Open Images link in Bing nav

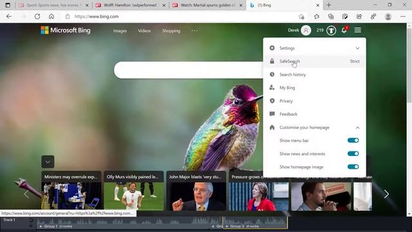120,31
